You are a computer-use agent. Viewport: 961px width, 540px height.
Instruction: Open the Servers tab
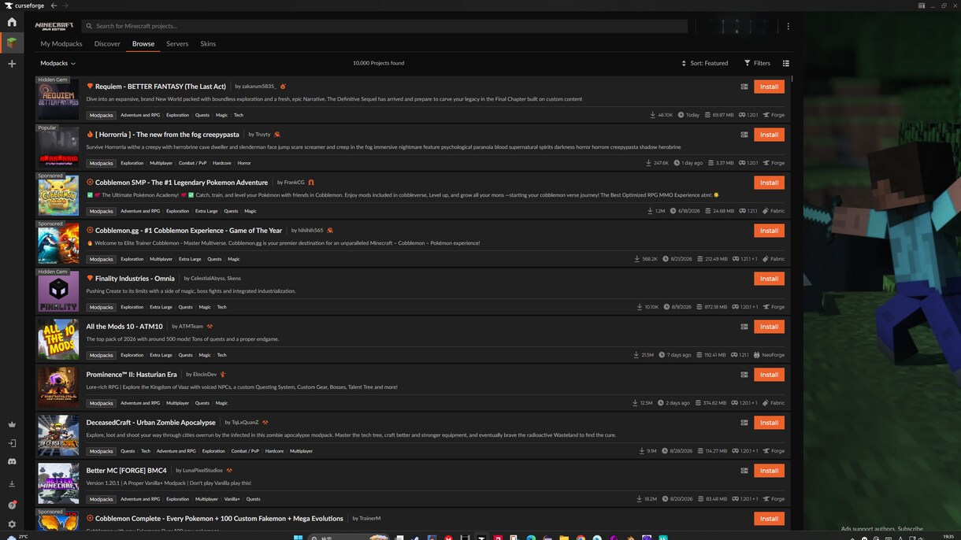pyautogui.click(x=177, y=44)
